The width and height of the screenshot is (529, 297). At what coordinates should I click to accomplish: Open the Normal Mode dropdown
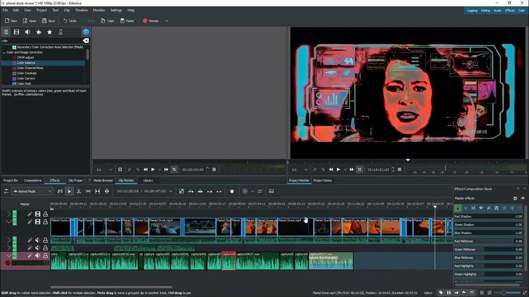click(32, 191)
